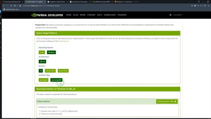Choose Server 2016 version

(63, 71)
